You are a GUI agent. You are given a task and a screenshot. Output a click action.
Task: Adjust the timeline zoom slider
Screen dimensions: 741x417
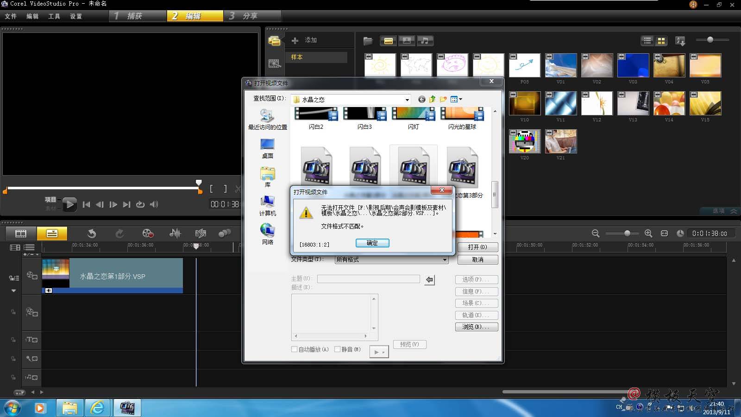[x=627, y=233]
